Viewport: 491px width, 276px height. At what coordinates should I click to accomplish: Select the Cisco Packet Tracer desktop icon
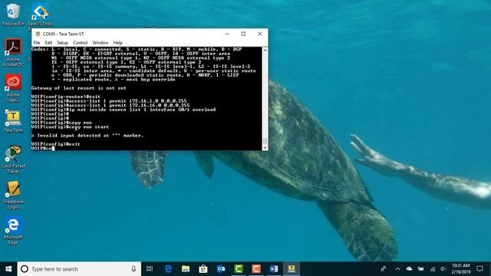coord(13,159)
